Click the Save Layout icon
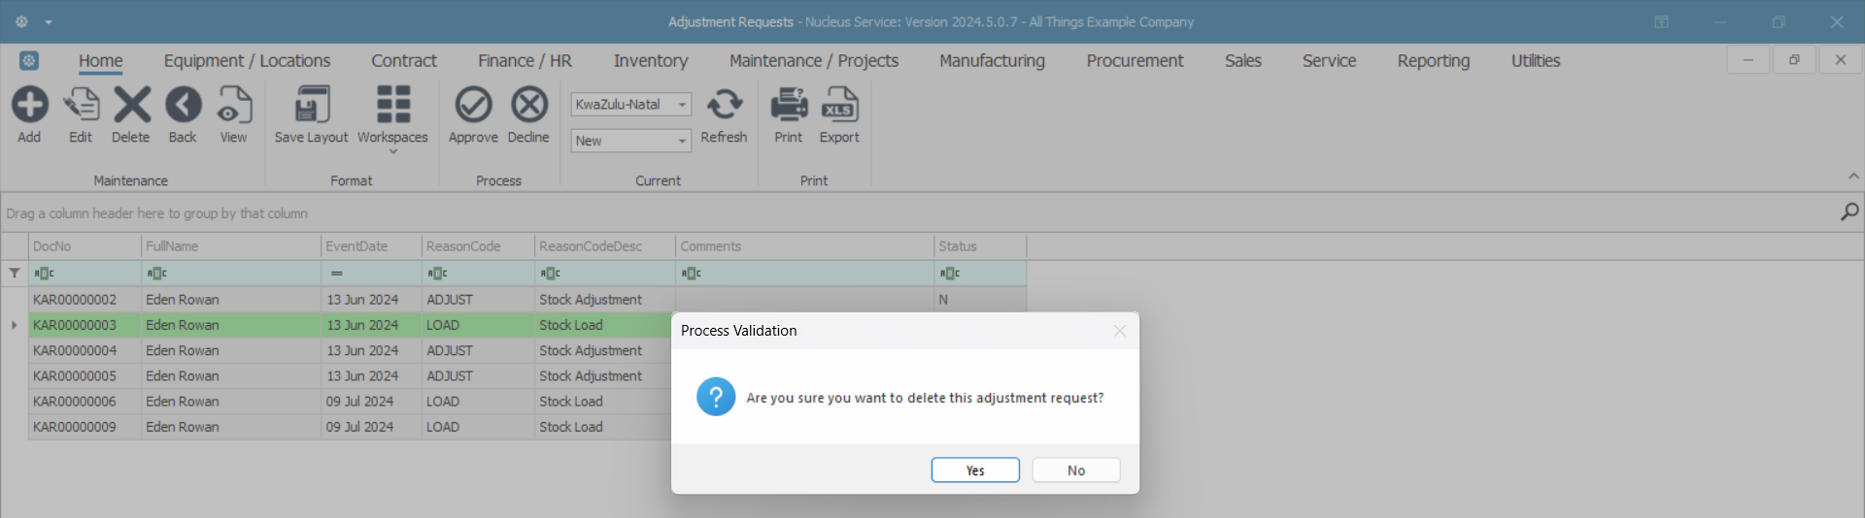The height and width of the screenshot is (518, 1865). click(311, 105)
